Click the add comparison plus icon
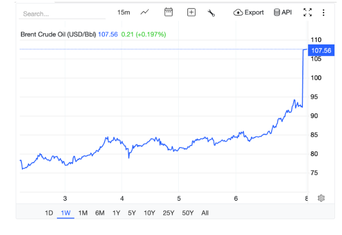342x235 pixels. coord(191,12)
